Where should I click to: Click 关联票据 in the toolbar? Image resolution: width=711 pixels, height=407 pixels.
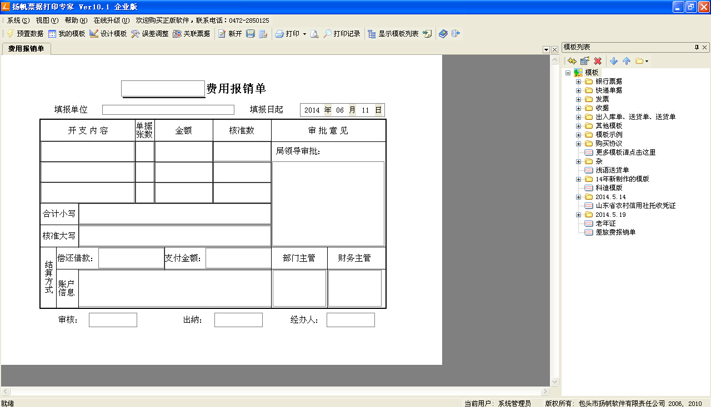[x=192, y=34]
